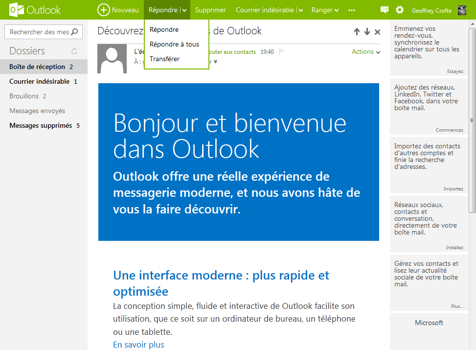Click the vertical scrollbar thumb

[472, 120]
